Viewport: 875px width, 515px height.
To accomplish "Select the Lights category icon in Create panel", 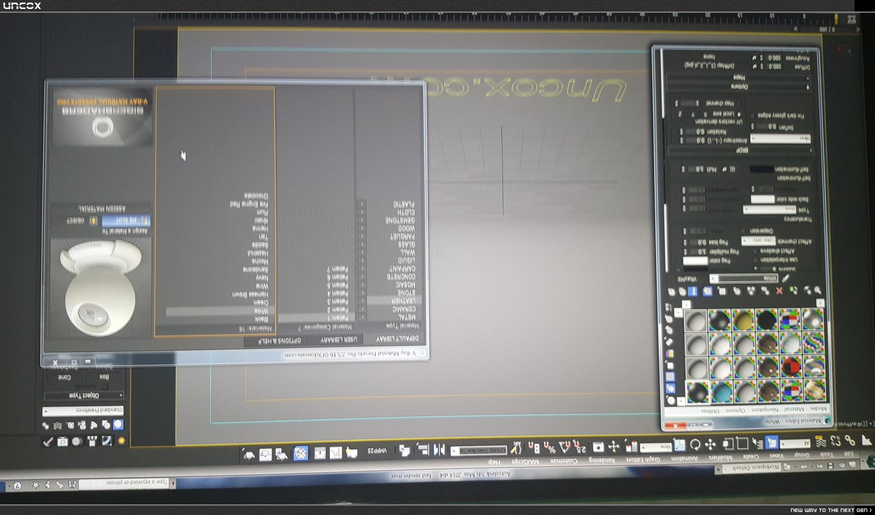I will pos(94,425).
